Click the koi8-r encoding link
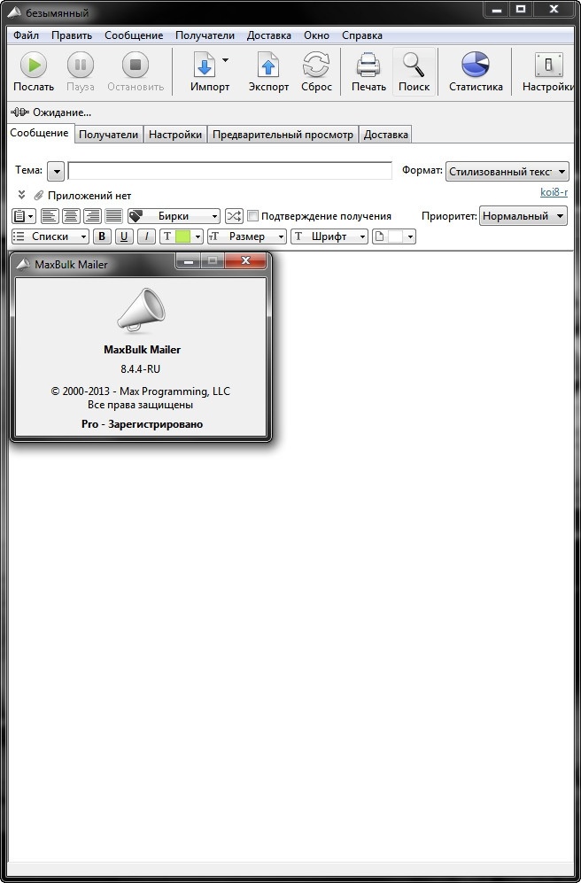Viewport: 581px width, 883px height. 554,192
